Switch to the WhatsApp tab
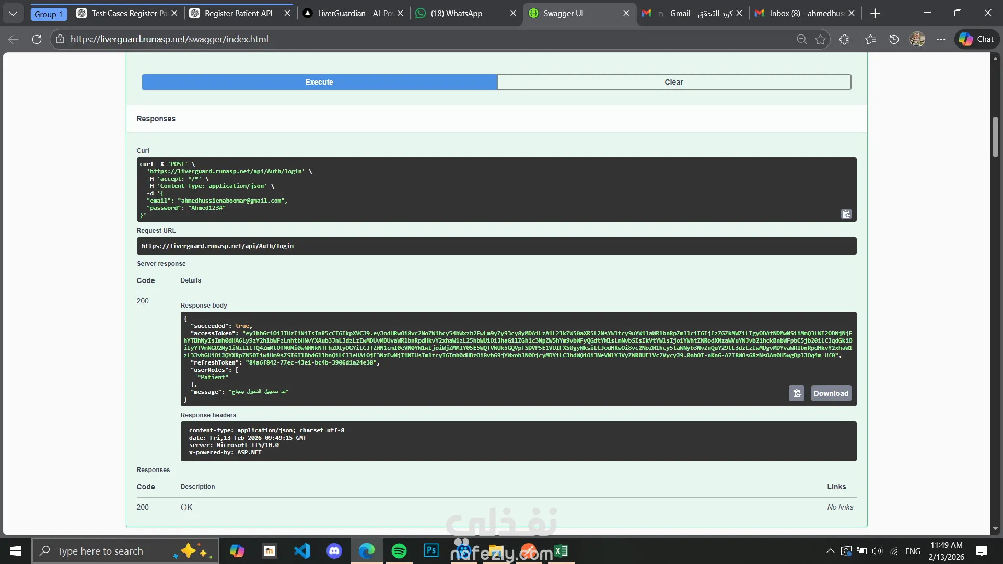 (456, 14)
